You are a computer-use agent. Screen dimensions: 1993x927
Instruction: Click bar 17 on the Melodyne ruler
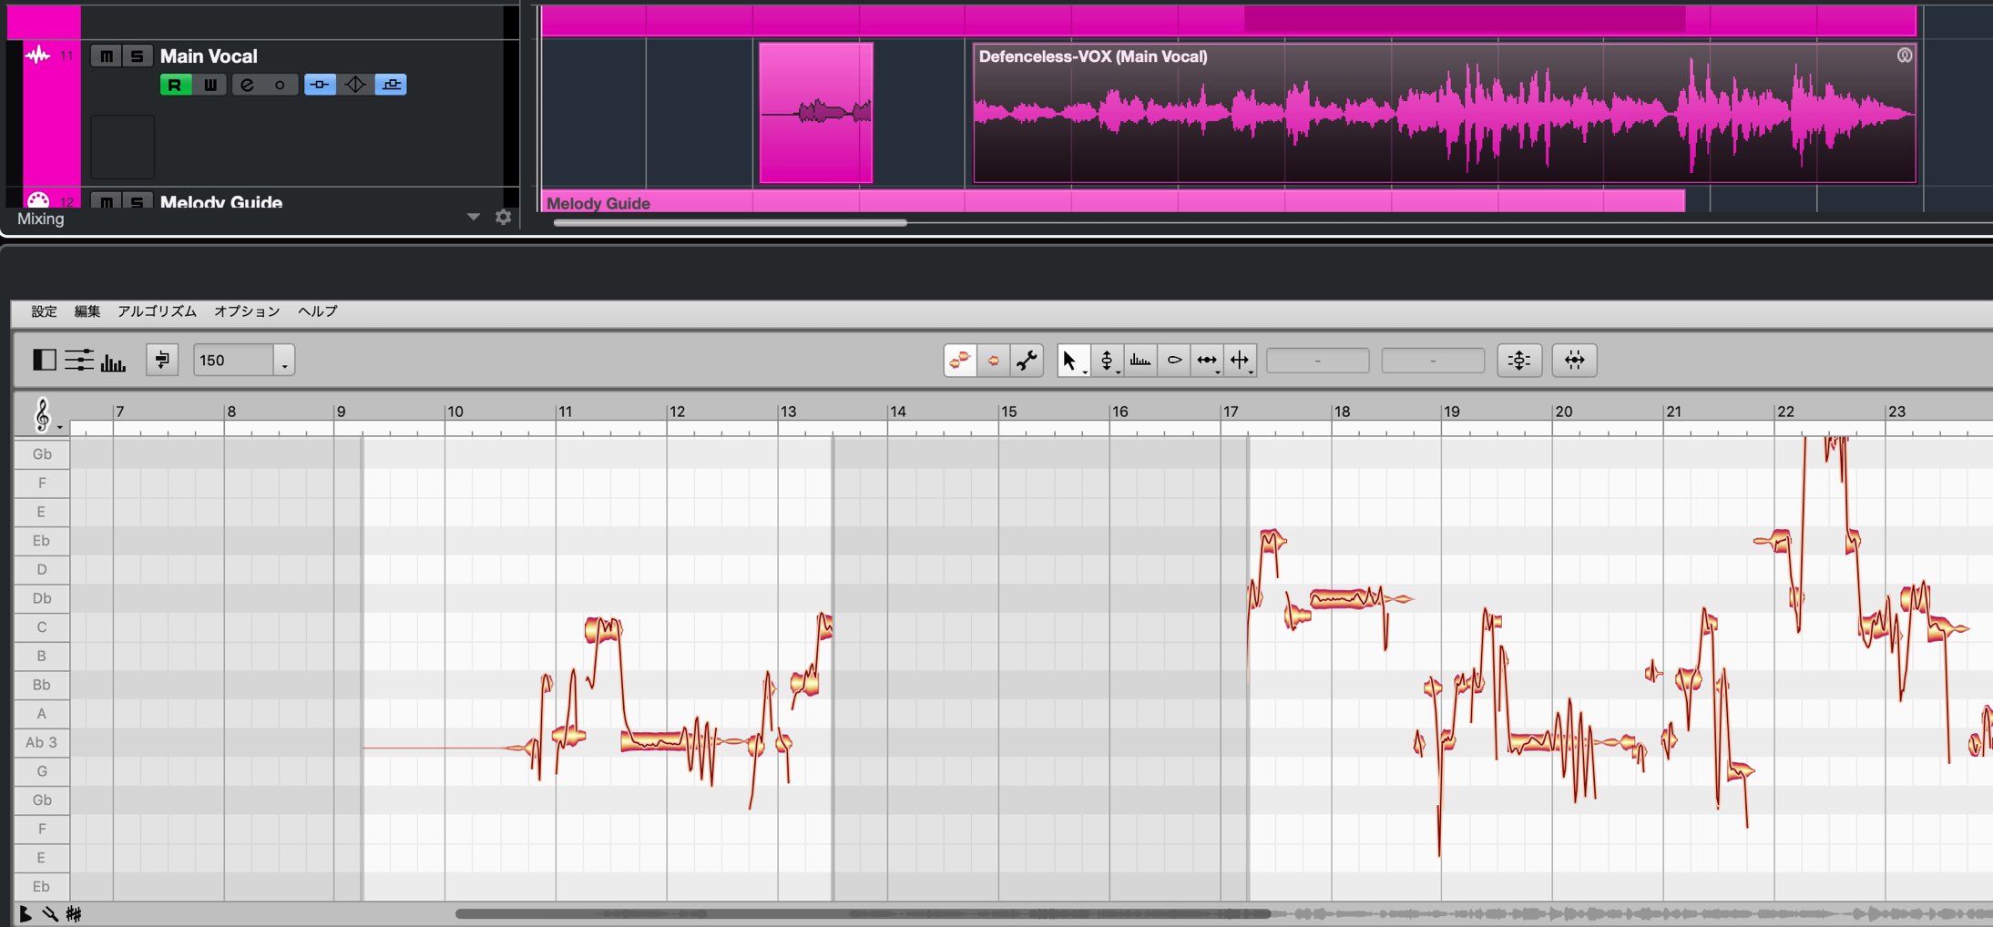pyautogui.click(x=1231, y=412)
